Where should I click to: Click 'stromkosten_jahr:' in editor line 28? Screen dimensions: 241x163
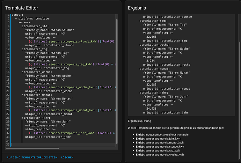36,118
